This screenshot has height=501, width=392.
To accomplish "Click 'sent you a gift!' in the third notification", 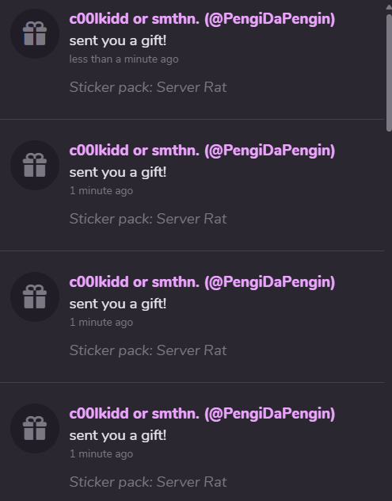I will (118, 304).
